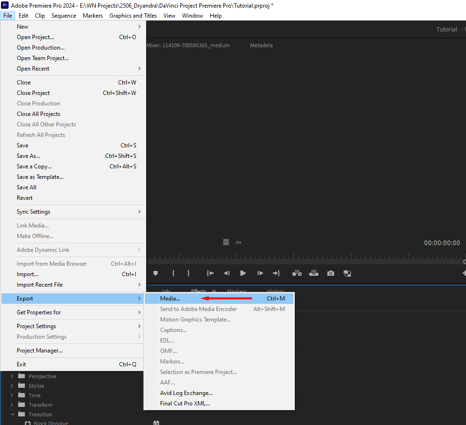Choose Project Manager...

[x=73, y=351]
